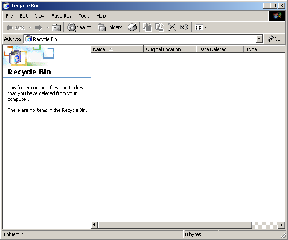The width and height of the screenshot is (288, 240).
Task: Click the Move To toolbar icon
Action: coord(147,27)
